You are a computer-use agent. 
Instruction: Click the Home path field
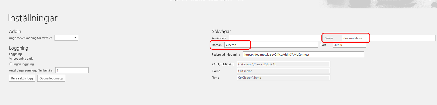tap(283, 71)
